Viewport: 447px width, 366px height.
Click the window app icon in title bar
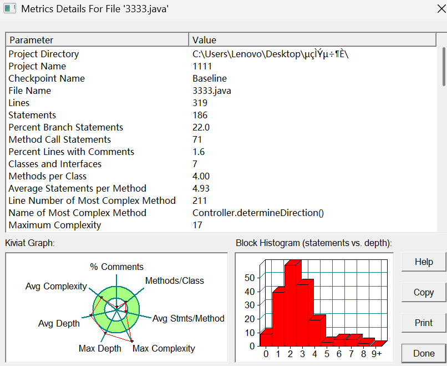tap(9, 8)
